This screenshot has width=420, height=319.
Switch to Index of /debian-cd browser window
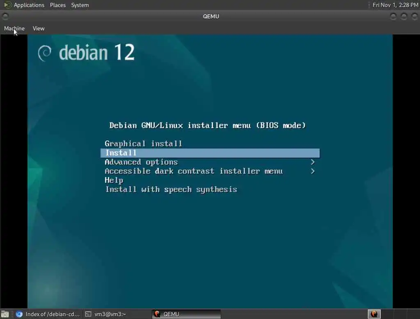tap(48, 314)
